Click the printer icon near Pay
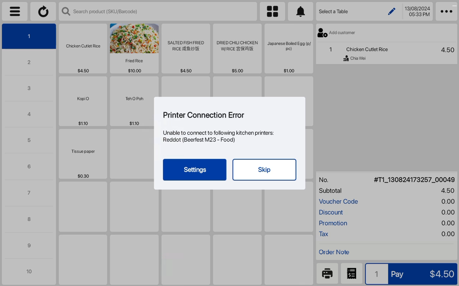Screen dimensions: 459x286 [x=327, y=274]
